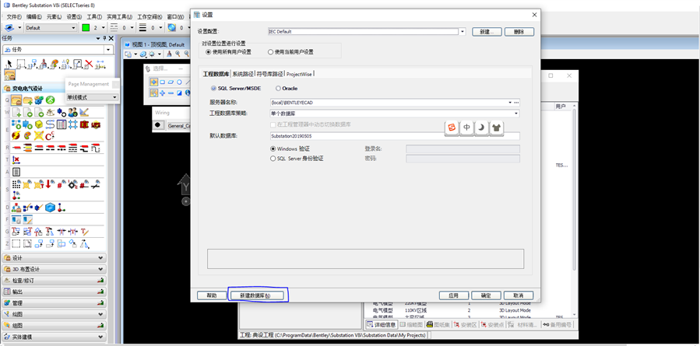
Task: Click the 删除 button
Action: tap(519, 32)
